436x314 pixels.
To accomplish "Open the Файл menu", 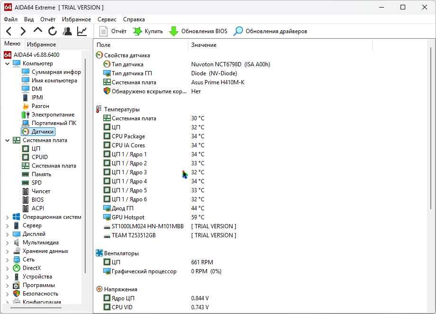I will tap(10, 19).
